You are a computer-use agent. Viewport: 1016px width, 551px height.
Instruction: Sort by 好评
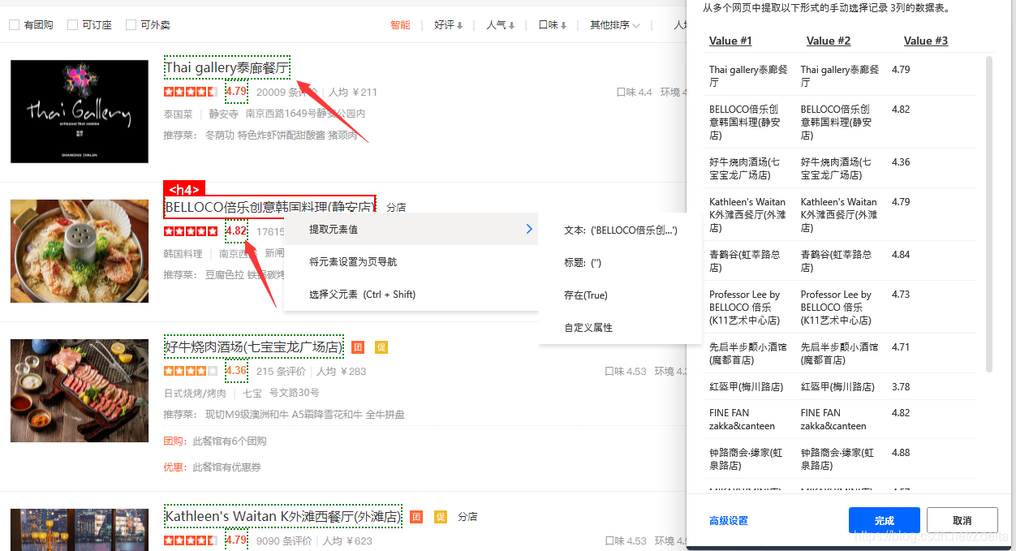tap(448, 25)
